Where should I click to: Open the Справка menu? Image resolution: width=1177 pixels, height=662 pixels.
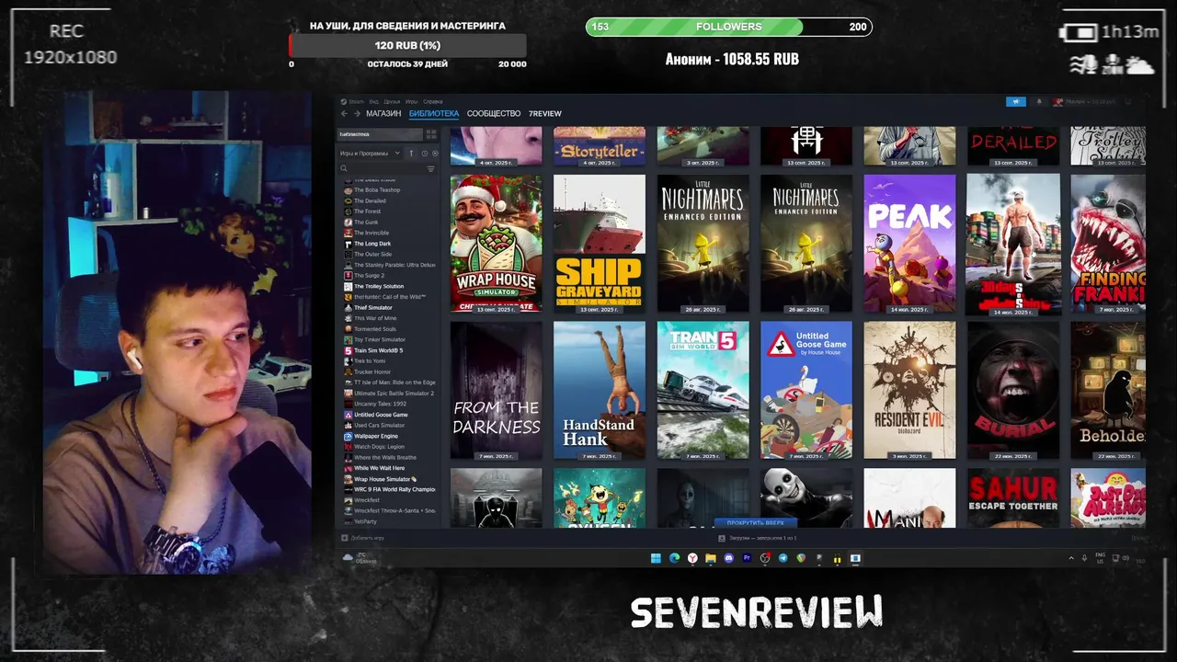pyautogui.click(x=433, y=101)
